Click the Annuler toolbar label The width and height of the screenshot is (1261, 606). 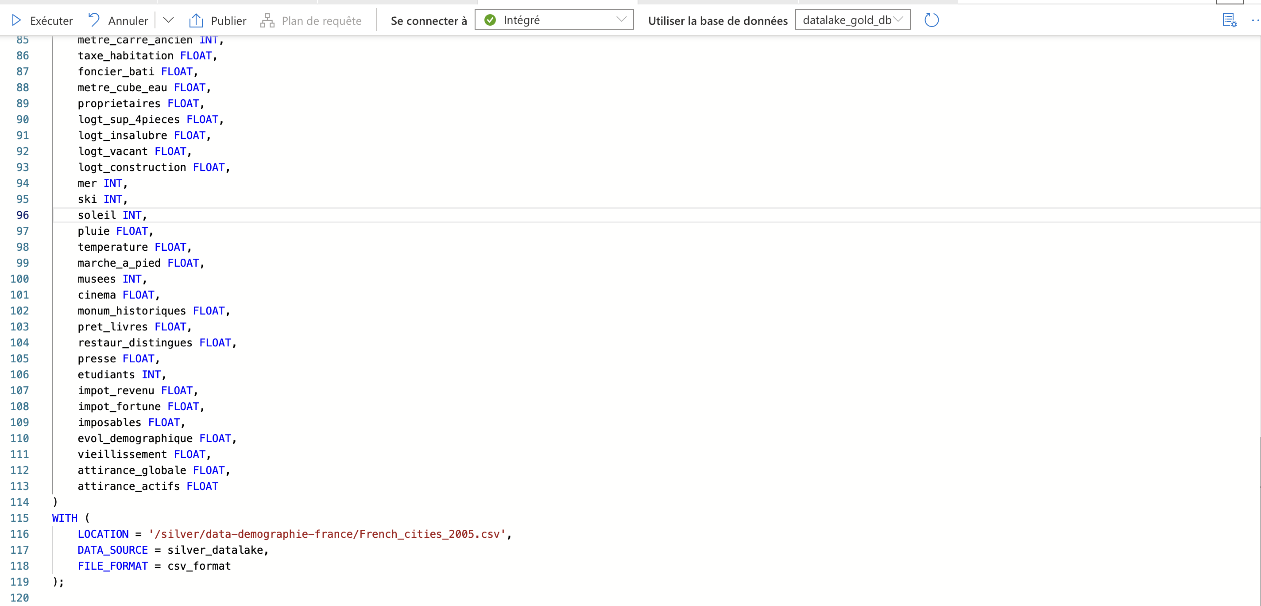tap(128, 20)
